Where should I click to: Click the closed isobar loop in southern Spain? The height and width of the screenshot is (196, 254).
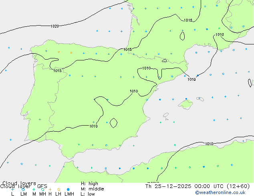113,123
